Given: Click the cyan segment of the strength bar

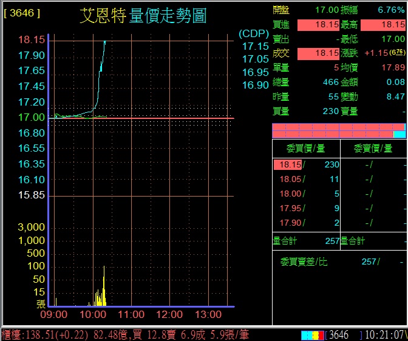Looking at the screenshot, I should [x=400, y=135].
